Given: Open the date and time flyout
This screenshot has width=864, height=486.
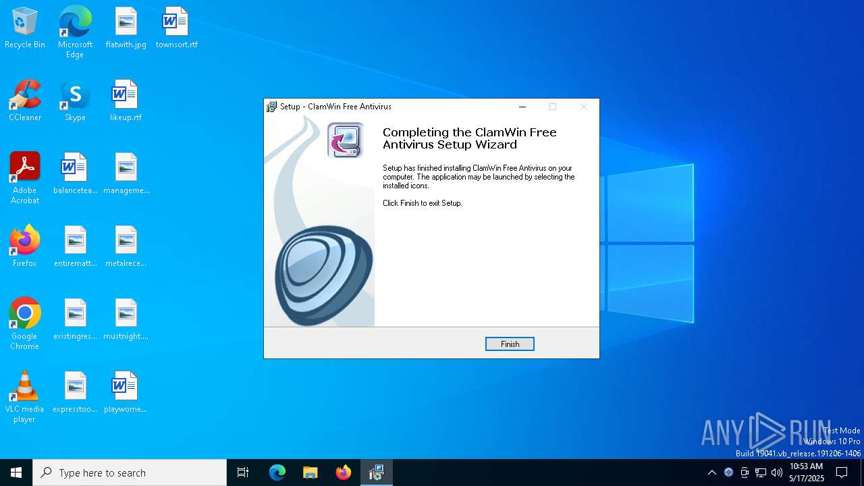Looking at the screenshot, I should [x=807, y=473].
